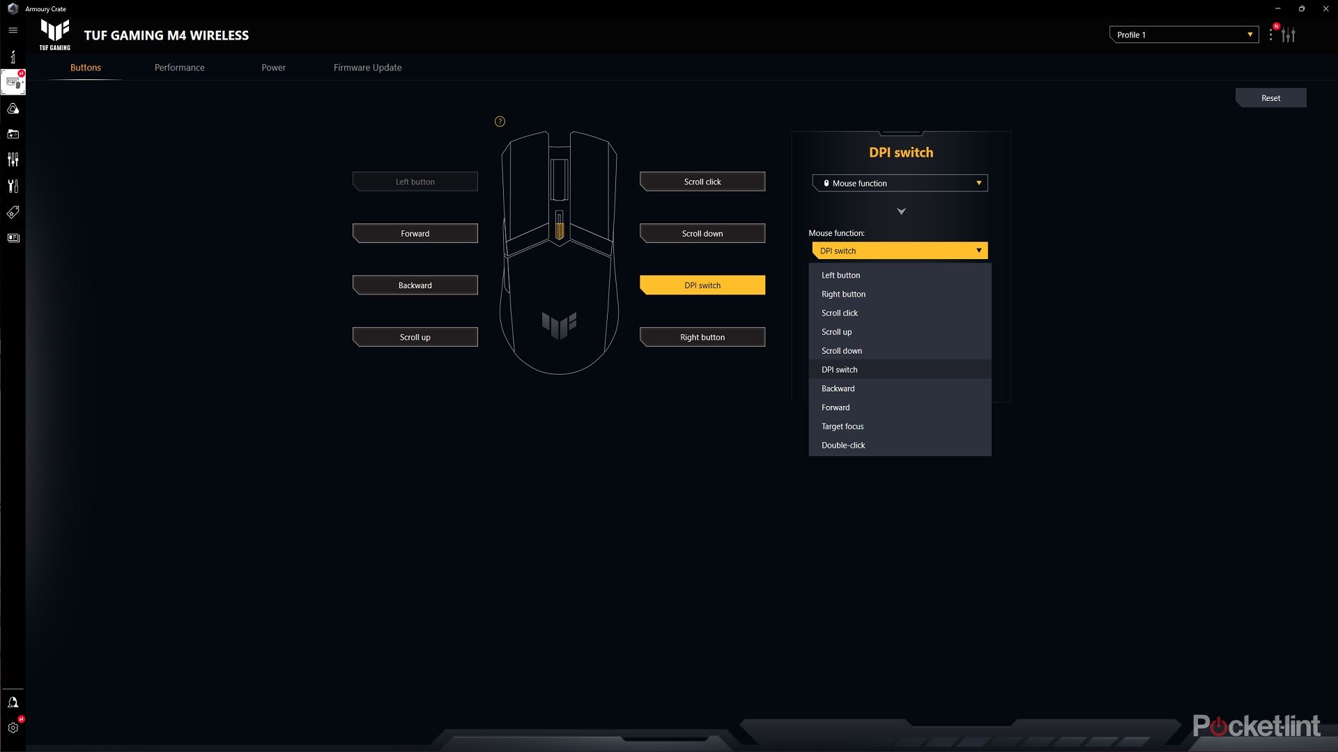Select the Right button mapping
This screenshot has width=1338, height=752.
[x=702, y=337]
